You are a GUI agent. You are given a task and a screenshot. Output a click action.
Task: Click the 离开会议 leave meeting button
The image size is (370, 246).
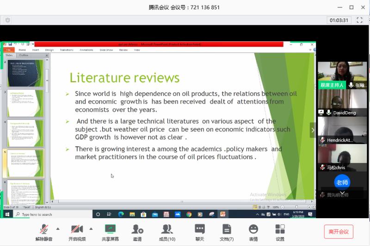339,232
